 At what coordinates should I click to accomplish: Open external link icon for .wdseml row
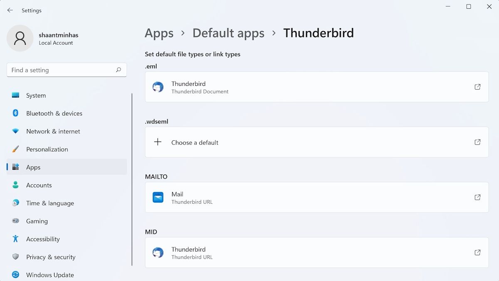click(477, 142)
